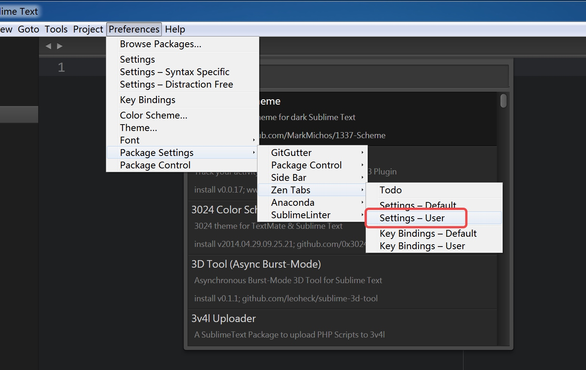Open the Tools menu
Screen dimensions: 586x370
[x=56, y=29]
